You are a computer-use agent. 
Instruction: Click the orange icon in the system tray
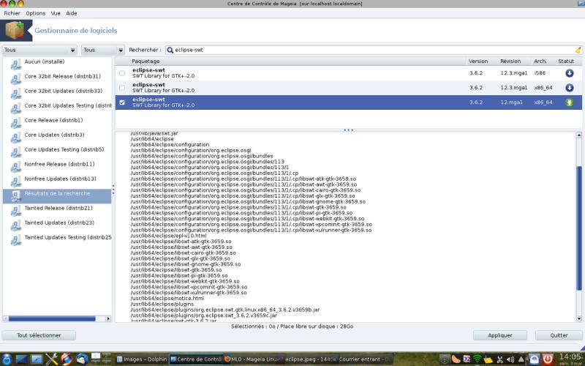click(456, 359)
